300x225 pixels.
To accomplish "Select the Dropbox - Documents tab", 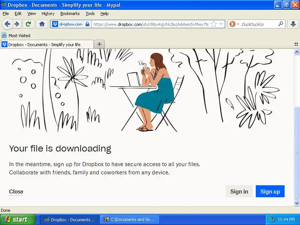I will click(x=46, y=44).
